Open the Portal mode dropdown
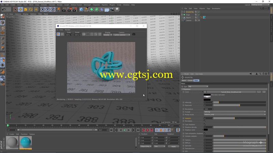Screen dimensions: 273x153 point(235,115)
